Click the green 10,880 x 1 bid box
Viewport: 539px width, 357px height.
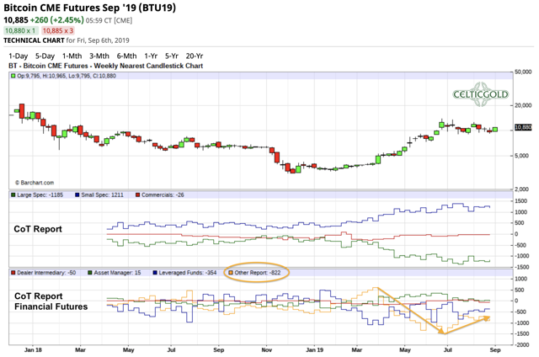pos(22,30)
